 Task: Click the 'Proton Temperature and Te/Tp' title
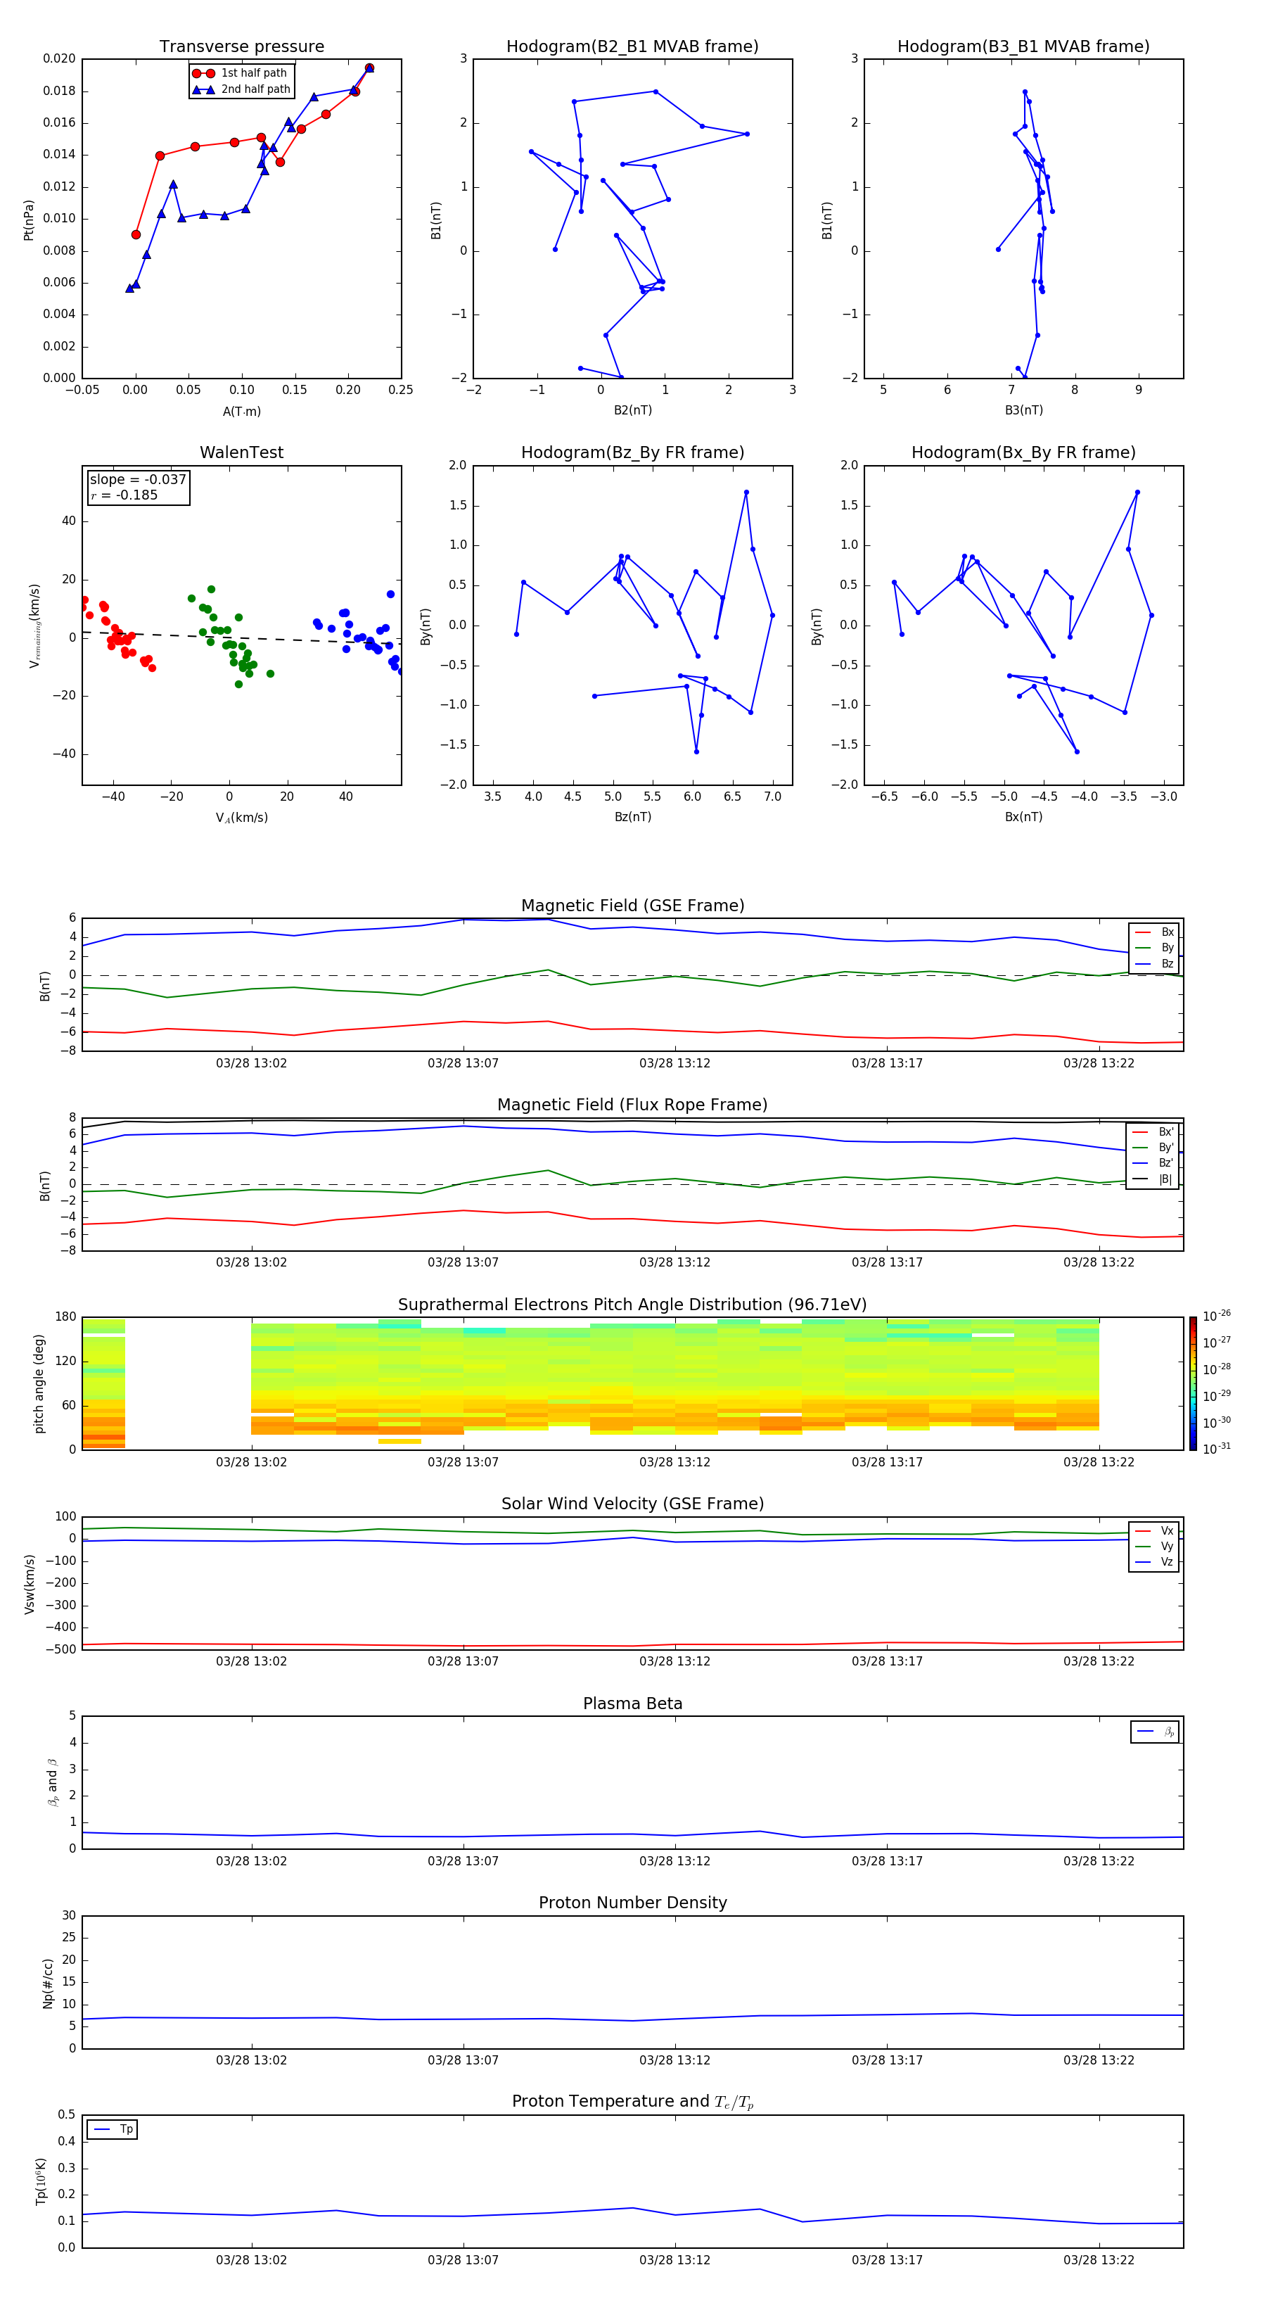point(632,2101)
